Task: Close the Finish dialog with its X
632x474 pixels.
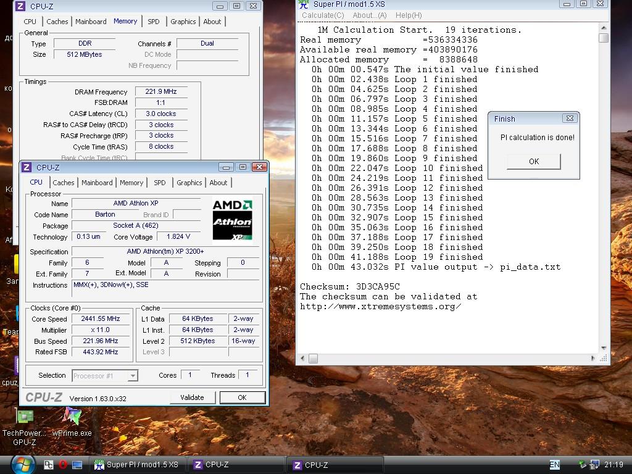Action: point(570,118)
